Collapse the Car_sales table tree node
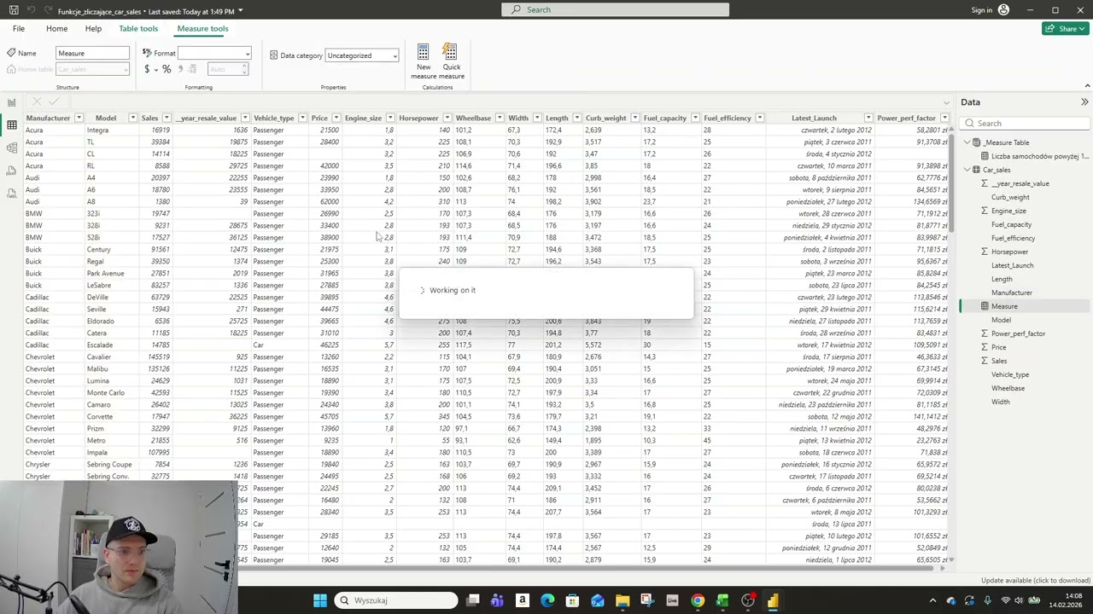1093x614 pixels. point(967,170)
